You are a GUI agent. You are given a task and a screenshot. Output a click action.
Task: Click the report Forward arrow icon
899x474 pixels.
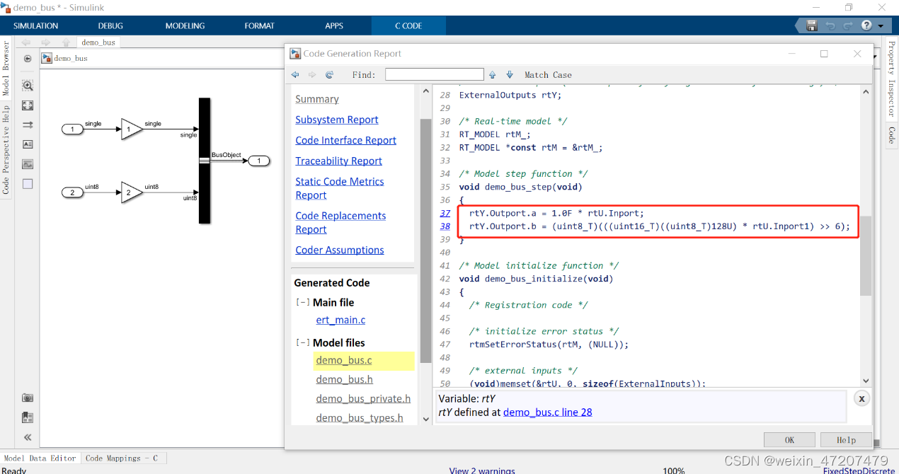click(312, 74)
